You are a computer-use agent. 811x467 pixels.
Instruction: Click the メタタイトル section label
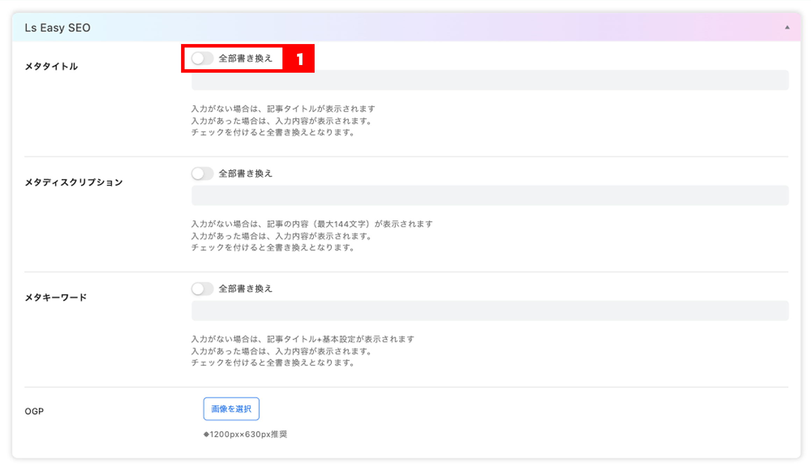click(51, 66)
